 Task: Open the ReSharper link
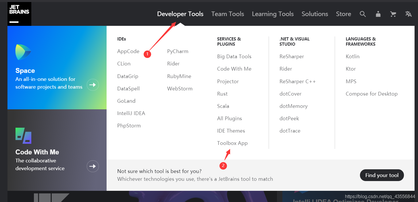[292, 57]
